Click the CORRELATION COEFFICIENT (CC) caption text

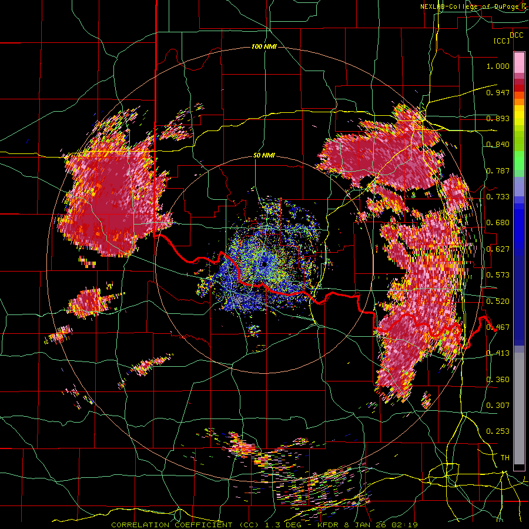tap(186, 525)
